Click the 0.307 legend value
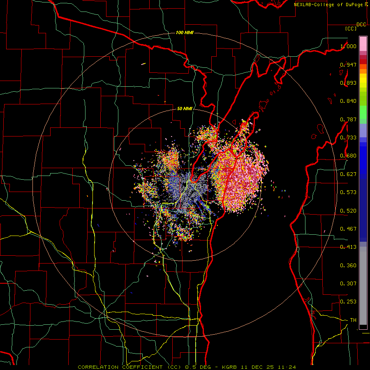 (x=348, y=283)
